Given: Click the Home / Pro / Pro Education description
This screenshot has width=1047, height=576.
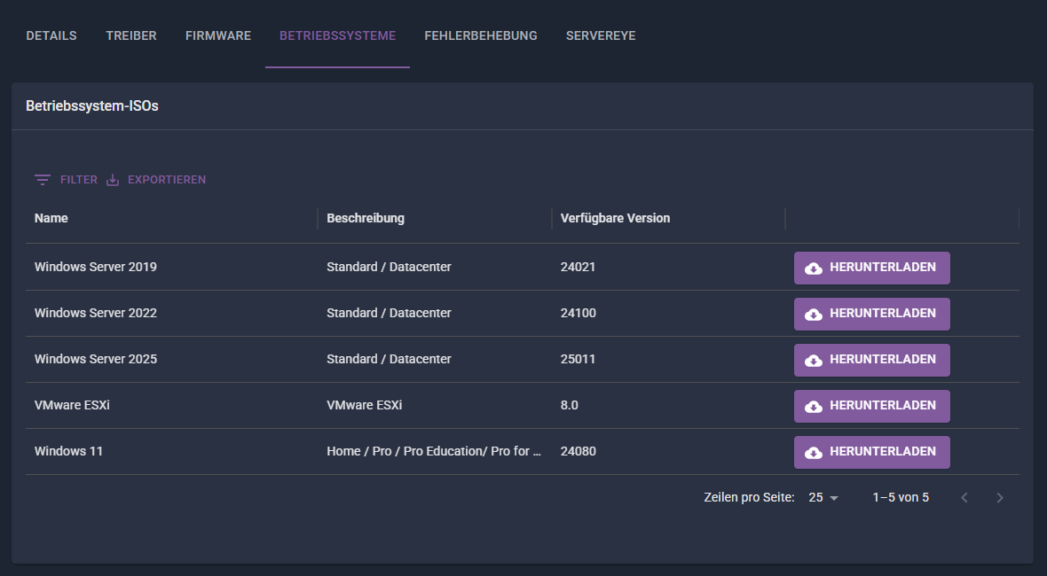Looking at the screenshot, I should [433, 451].
